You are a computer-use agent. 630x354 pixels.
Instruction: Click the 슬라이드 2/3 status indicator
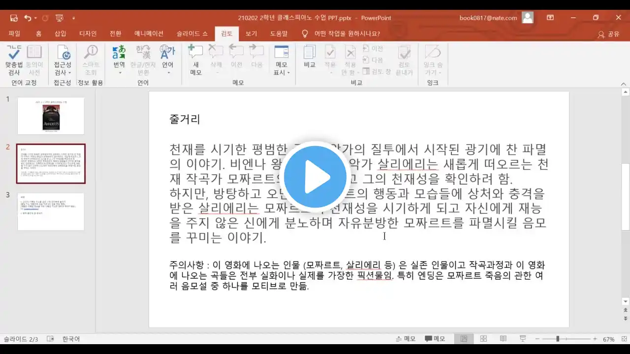[21, 339]
